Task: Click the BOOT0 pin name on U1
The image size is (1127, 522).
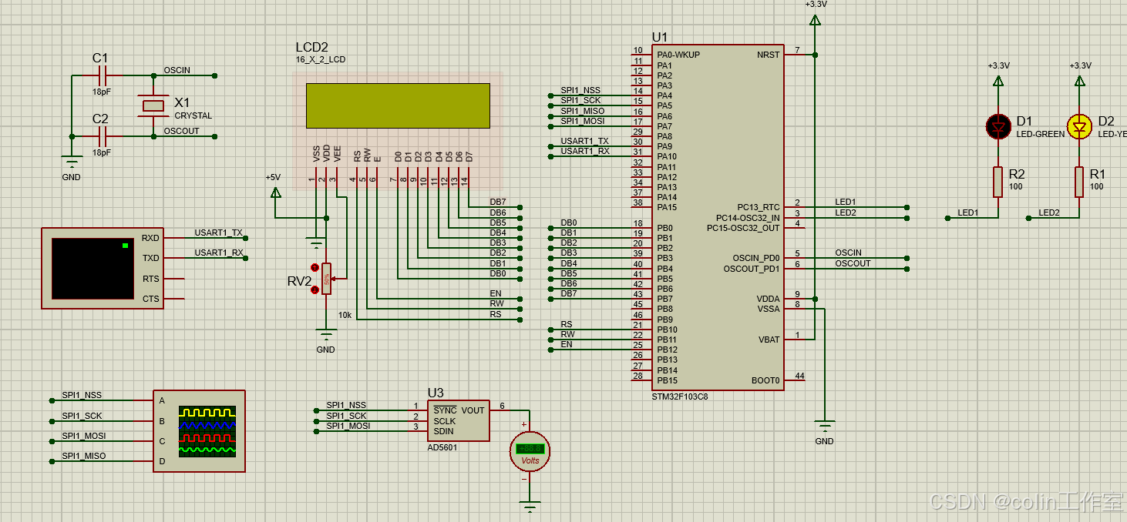Action: (765, 380)
